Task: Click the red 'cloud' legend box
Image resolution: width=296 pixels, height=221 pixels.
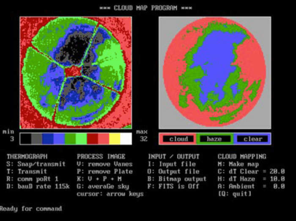Action: [178, 139]
